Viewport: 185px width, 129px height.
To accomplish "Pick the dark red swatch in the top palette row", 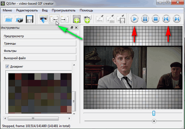I will point(18,77).
